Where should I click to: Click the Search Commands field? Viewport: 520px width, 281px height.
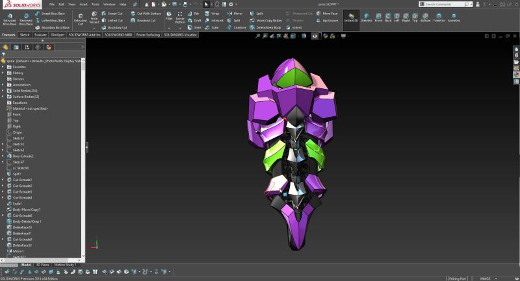[446, 5]
